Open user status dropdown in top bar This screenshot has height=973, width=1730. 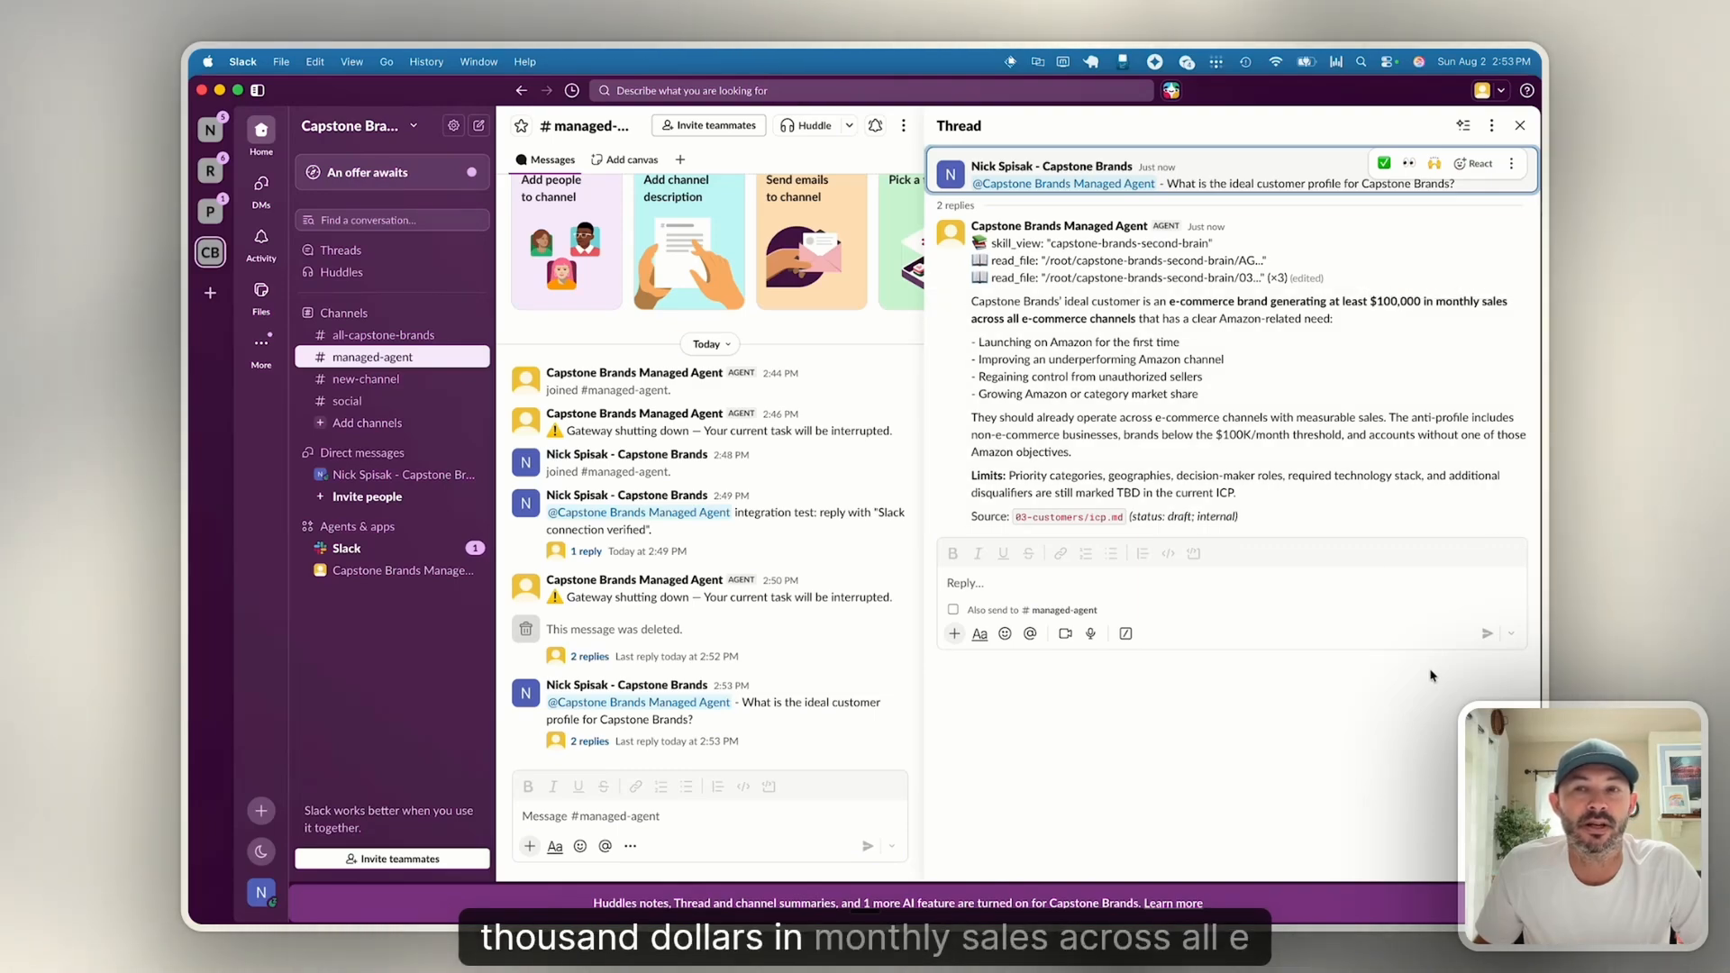(x=1501, y=90)
